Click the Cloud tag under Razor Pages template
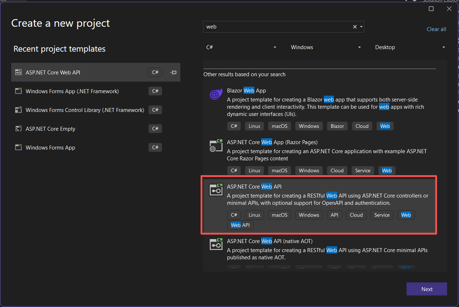 (337, 170)
